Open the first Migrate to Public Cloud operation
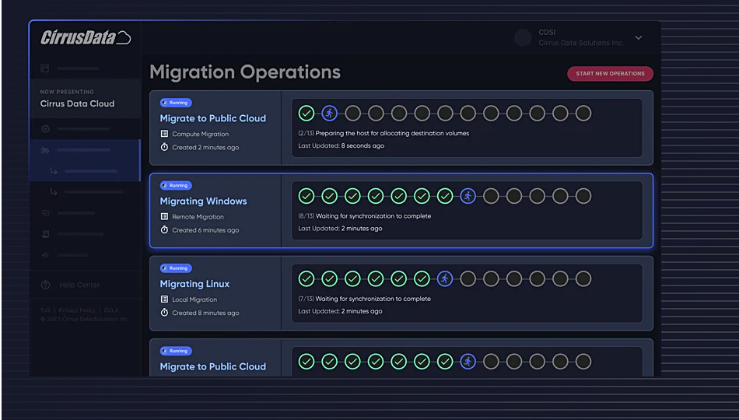The height and width of the screenshot is (420, 739). [x=212, y=118]
